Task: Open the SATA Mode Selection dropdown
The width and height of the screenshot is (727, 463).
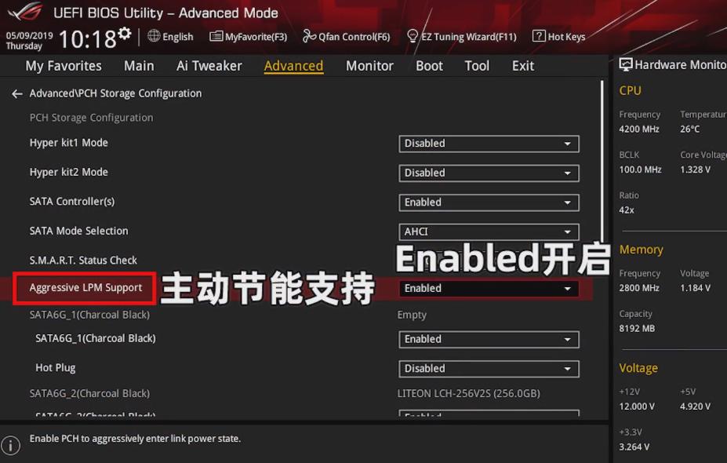Action: (x=489, y=231)
